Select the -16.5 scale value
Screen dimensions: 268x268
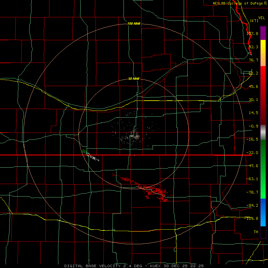(x=252, y=139)
